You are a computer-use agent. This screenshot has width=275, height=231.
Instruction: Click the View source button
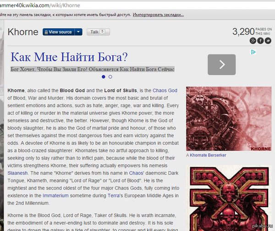[x=58, y=32]
